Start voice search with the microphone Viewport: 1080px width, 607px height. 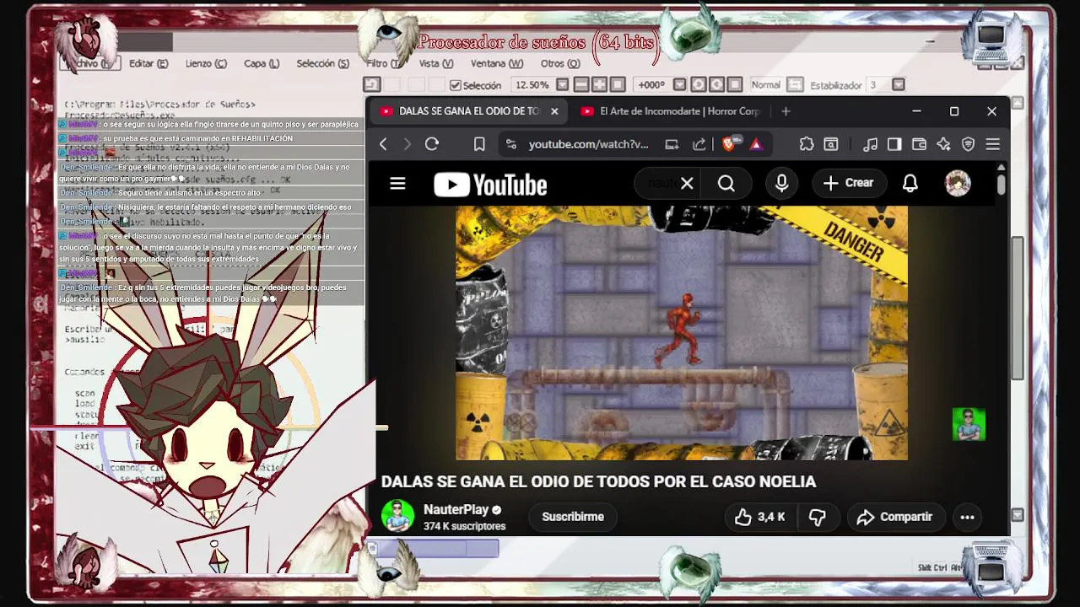pos(781,183)
